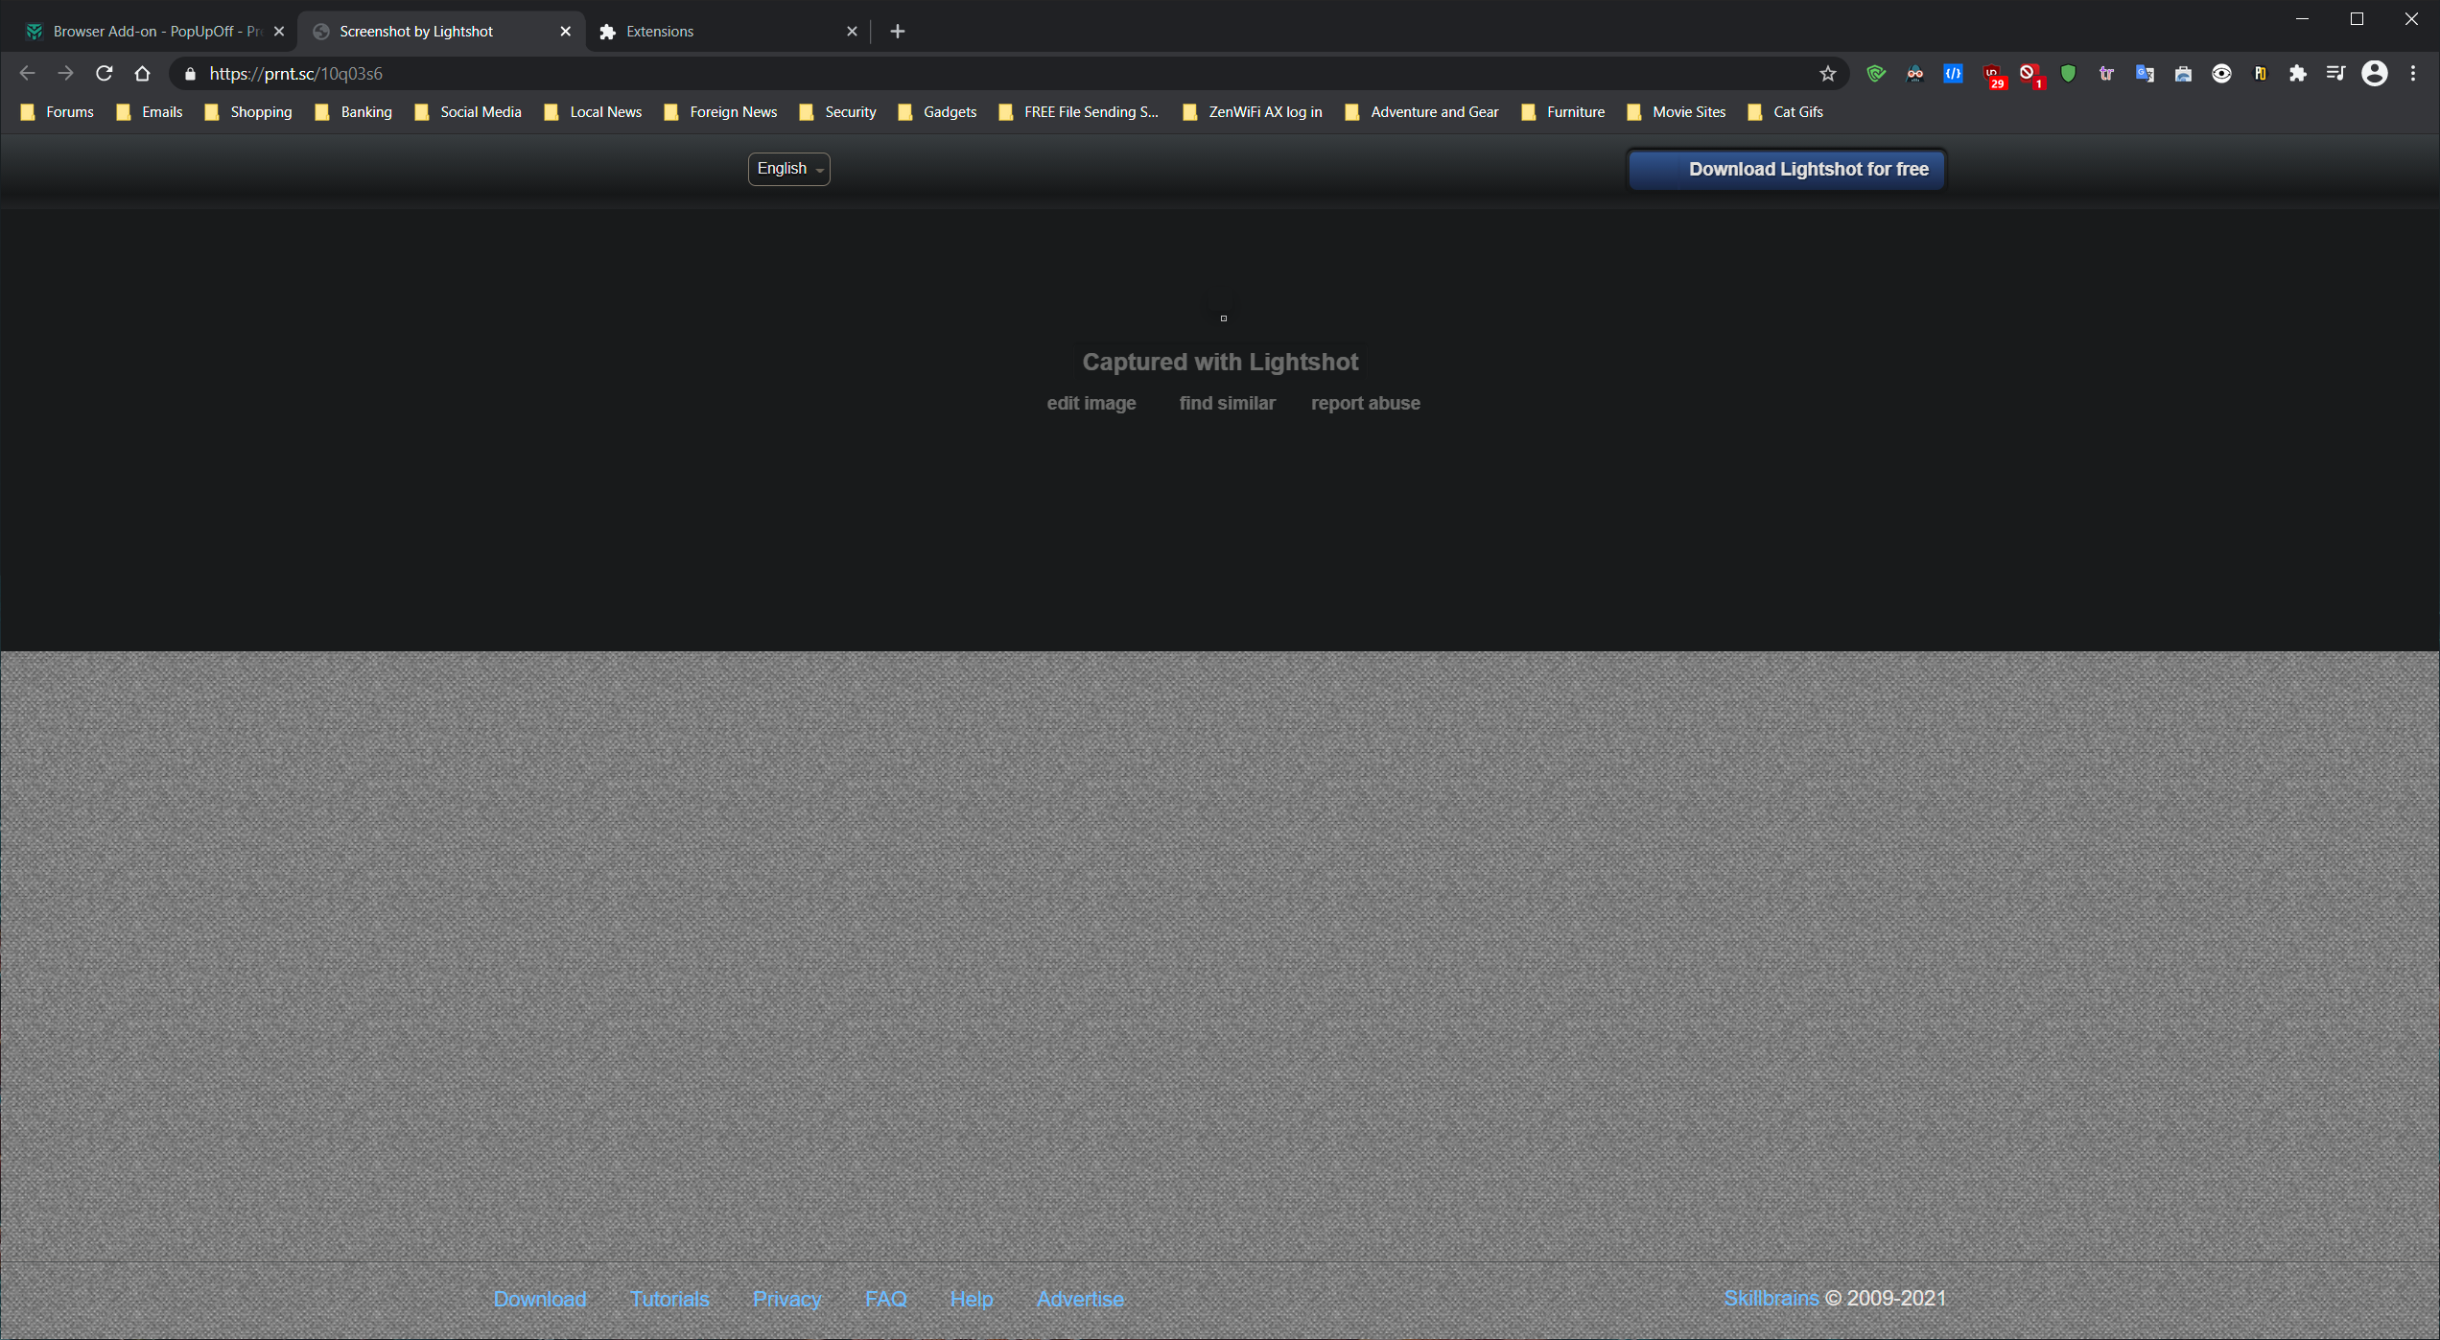This screenshot has width=2440, height=1340.
Task: Open the Cat Gifs bookmark folder
Action: coord(1786,112)
